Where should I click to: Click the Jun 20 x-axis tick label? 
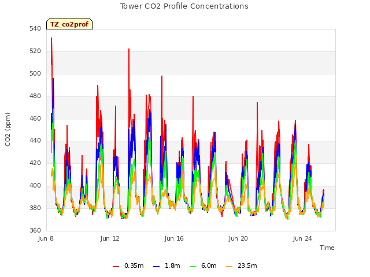pyautogui.click(x=238, y=238)
